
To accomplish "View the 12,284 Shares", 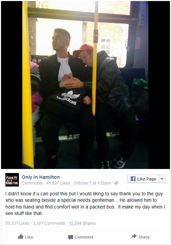I will [x=82, y=223].
